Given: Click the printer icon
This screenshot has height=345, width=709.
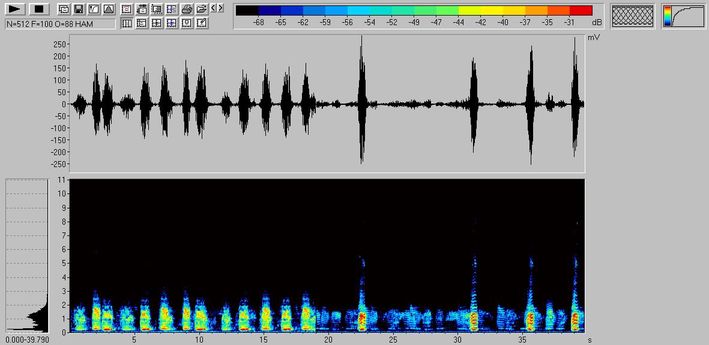Looking at the screenshot, I should coord(187,9).
